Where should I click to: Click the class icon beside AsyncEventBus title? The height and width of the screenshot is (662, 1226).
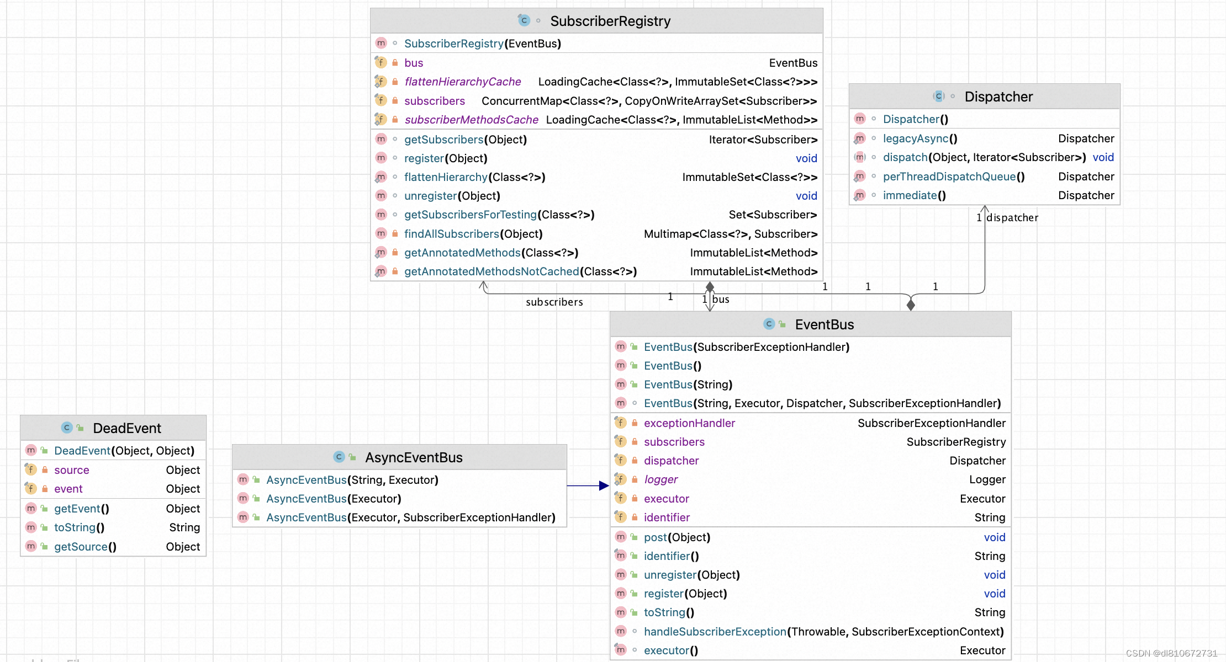point(339,457)
